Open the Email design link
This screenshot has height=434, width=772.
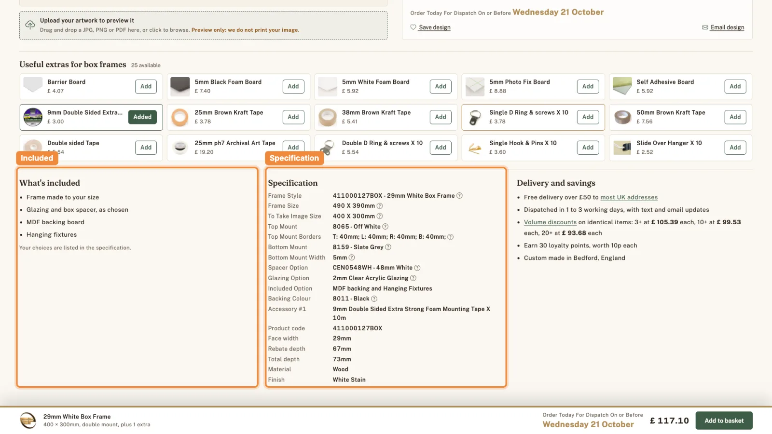pos(727,27)
